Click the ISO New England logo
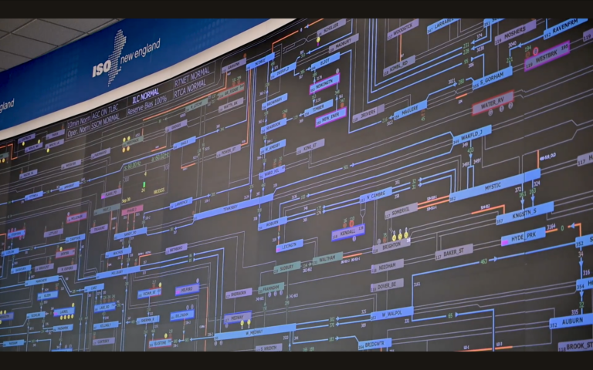593x370 pixels. pos(126,58)
